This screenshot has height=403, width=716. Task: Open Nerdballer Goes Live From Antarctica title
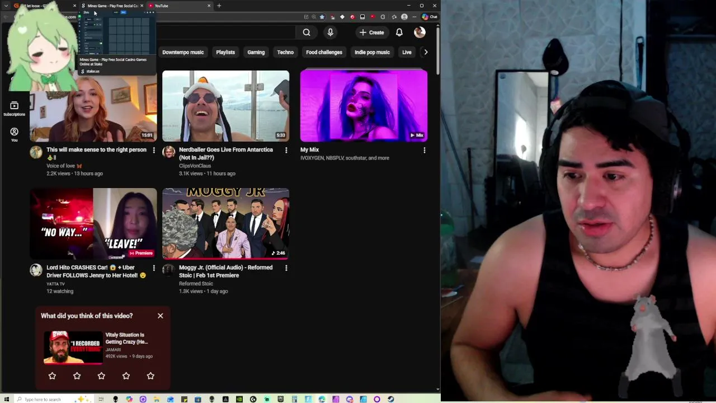coord(226,153)
